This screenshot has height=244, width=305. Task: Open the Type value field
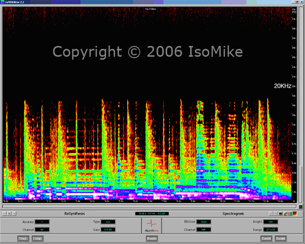point(108,222)
